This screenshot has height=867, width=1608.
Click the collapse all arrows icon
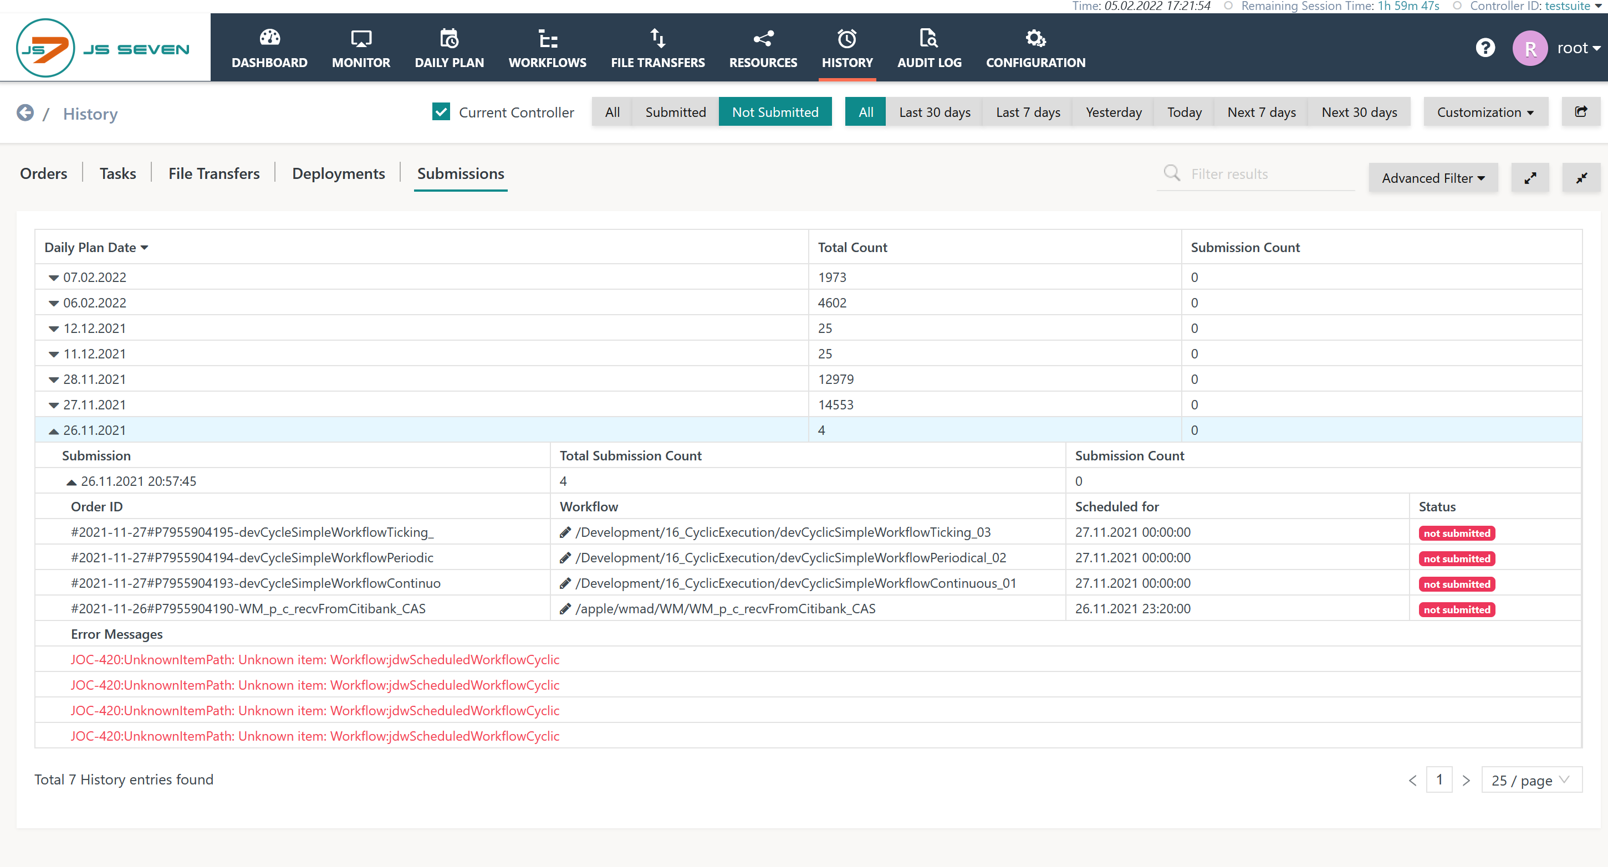pos(1581,178)
